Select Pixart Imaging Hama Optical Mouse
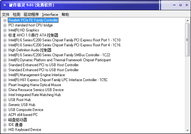 tap(35, 85)
